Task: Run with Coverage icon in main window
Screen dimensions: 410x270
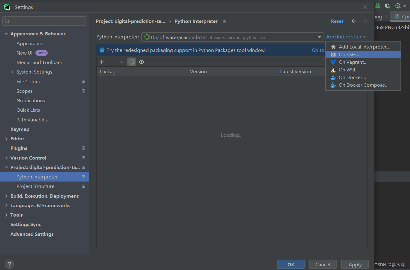Action: pyautogui.click(x=387, y=6)
